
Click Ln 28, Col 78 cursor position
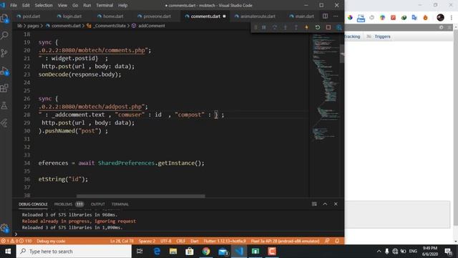[122, 241]
